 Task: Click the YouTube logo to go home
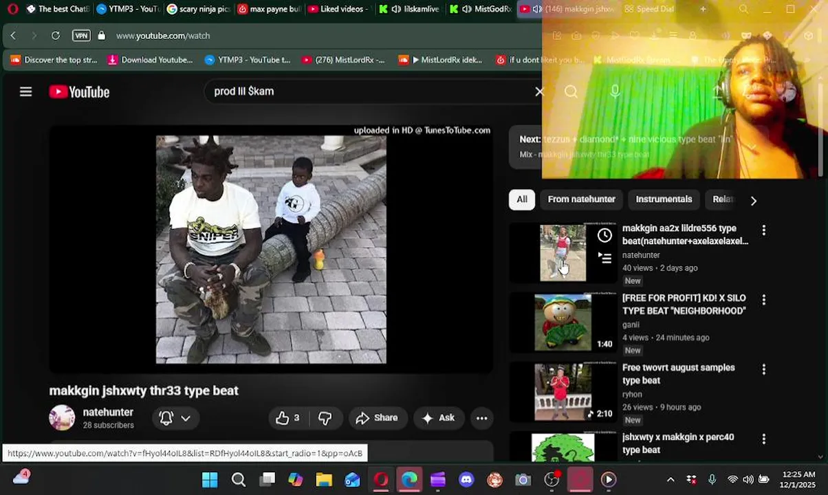coord(79,91)
